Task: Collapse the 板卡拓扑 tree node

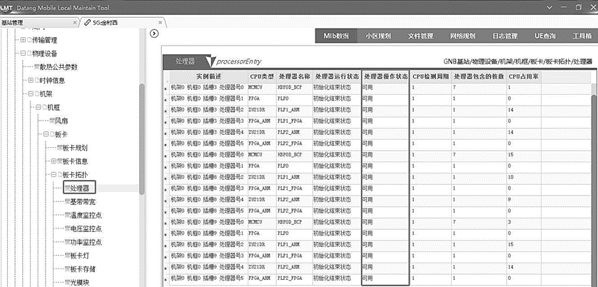Action: (x=54, y=175)
